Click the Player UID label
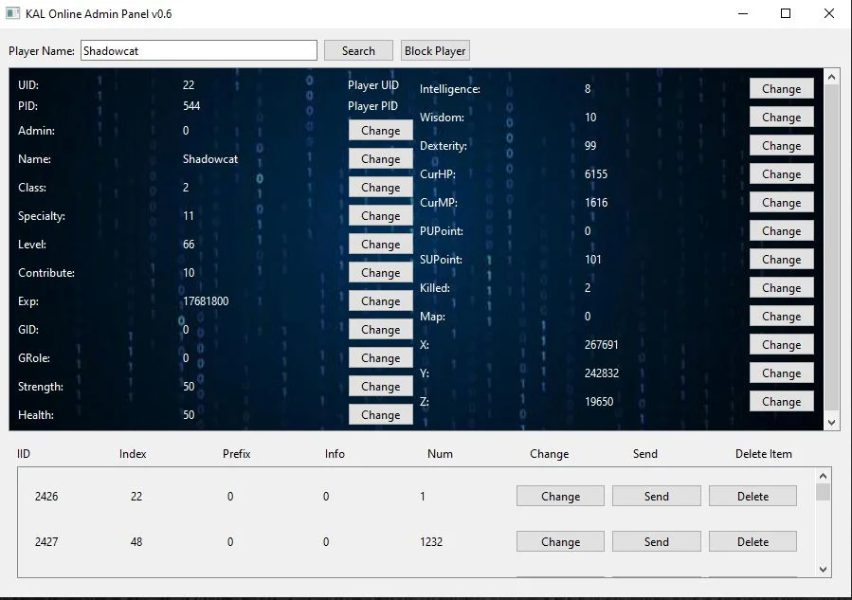Screen dimensions: 852x600 tap(373, 84)
